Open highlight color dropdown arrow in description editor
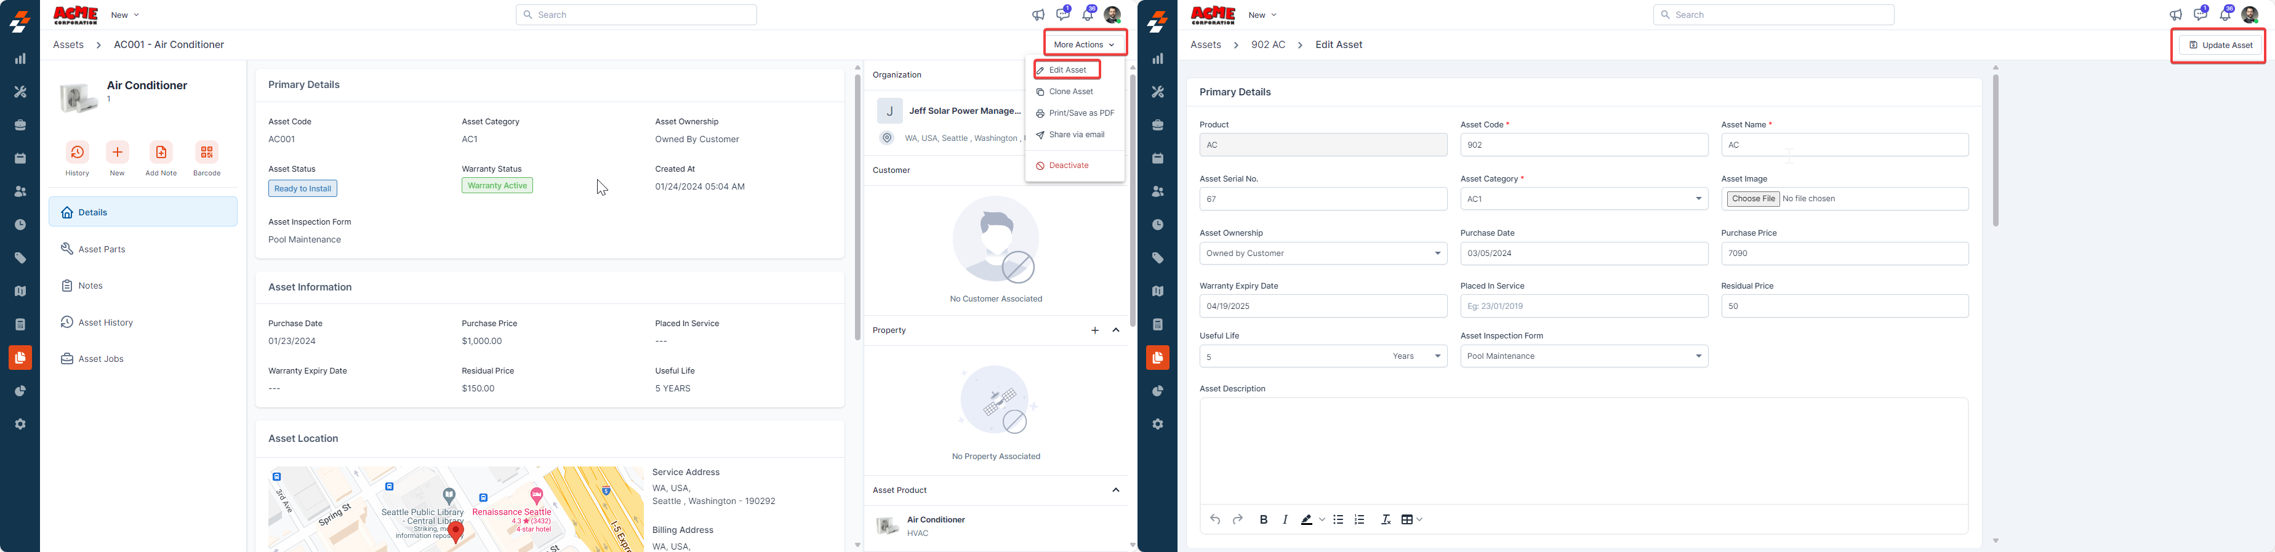The height and width of the screenshot is (552, 2275). click(1322, 519)
